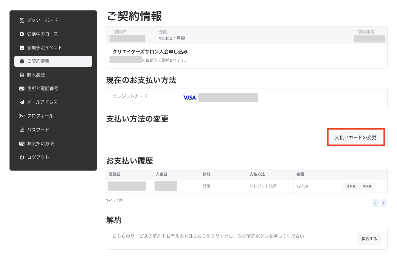Select the play icon beside 受講中のコース
Viewport: 397px width, 256px height.
(x=21, y=34)
